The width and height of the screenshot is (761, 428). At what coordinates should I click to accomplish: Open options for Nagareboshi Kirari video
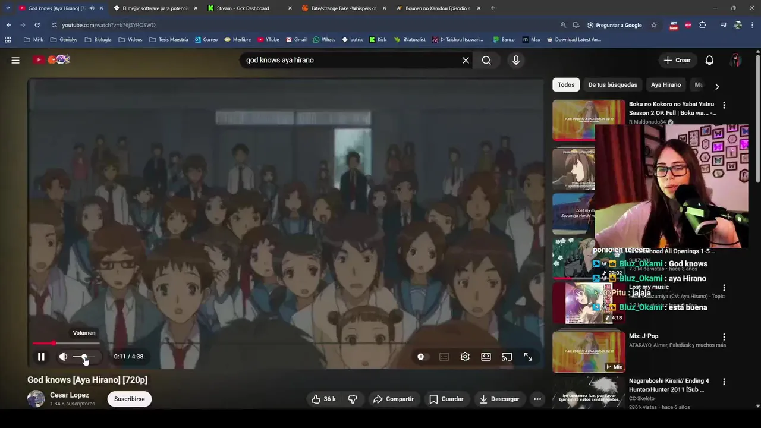724,382
